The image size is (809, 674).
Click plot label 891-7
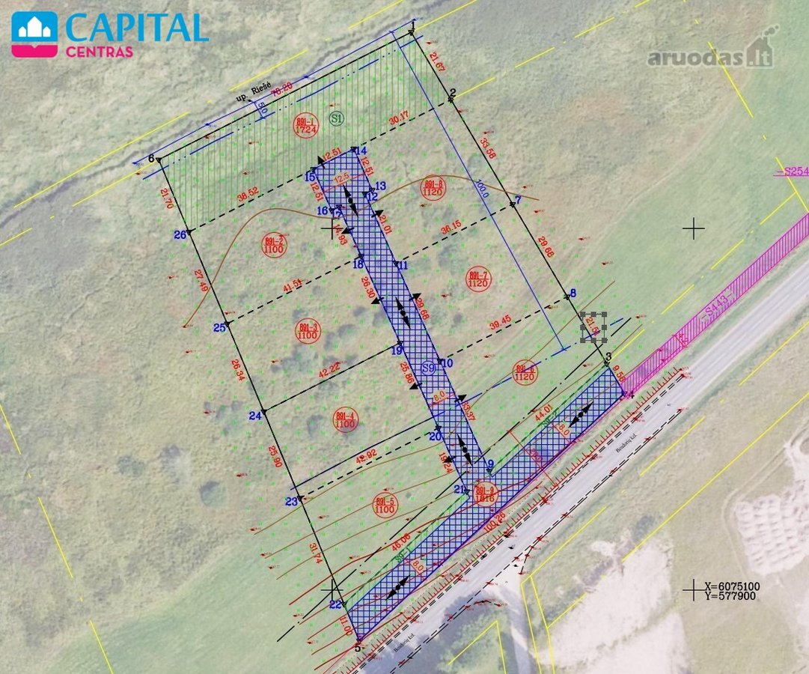pos(478,279)
